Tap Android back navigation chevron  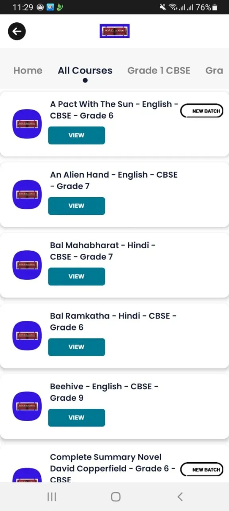click(180, 497)
